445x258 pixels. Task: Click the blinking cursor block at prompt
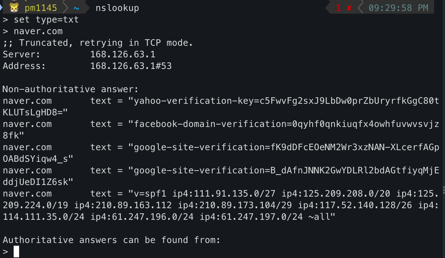click(16, 252)
